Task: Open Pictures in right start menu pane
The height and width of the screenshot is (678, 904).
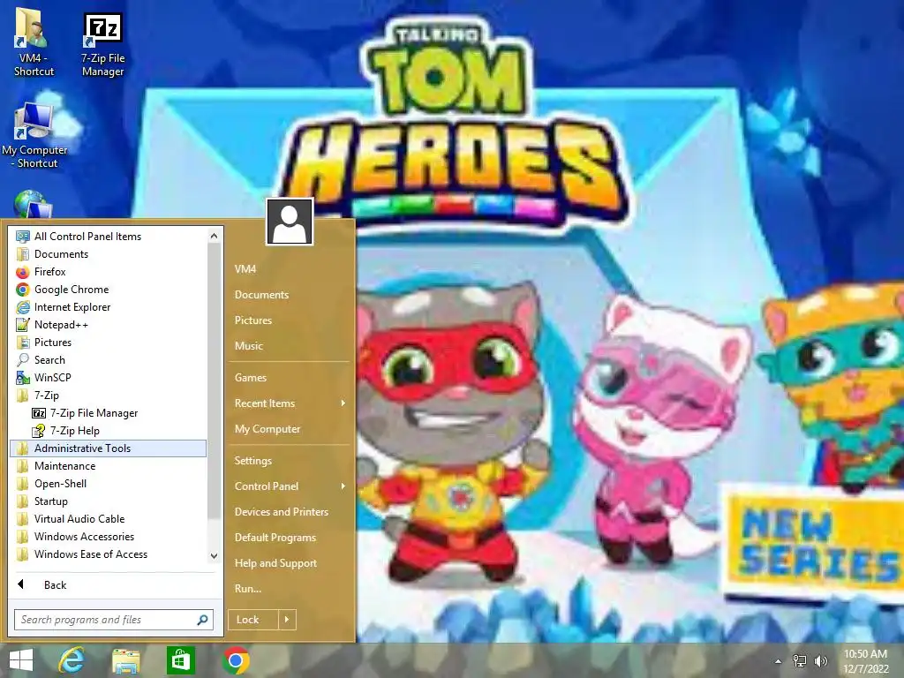Action: click(x=290, y=320)
